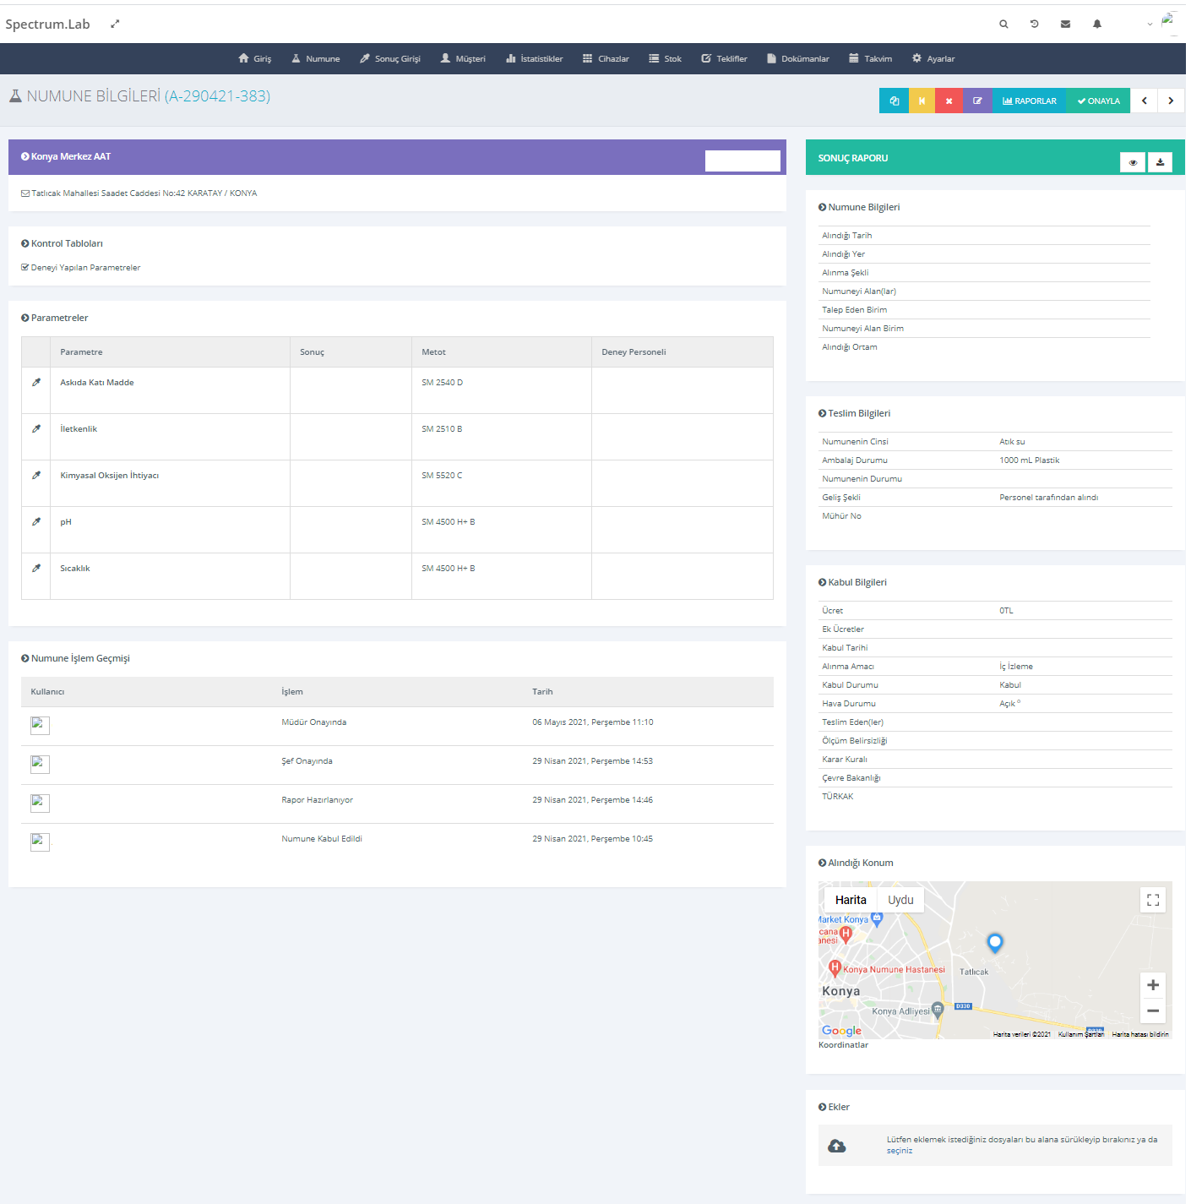The image size is (1191, 1204).
Task: Open the Sonuç Girişi menu
Action: pyautogui.click(x=390, y=59)
